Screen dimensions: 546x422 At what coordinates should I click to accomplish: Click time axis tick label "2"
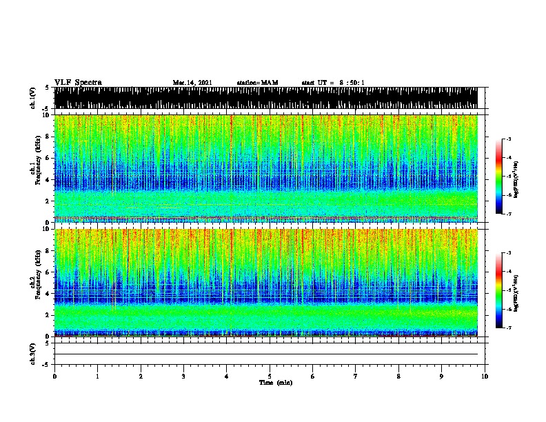141,376
